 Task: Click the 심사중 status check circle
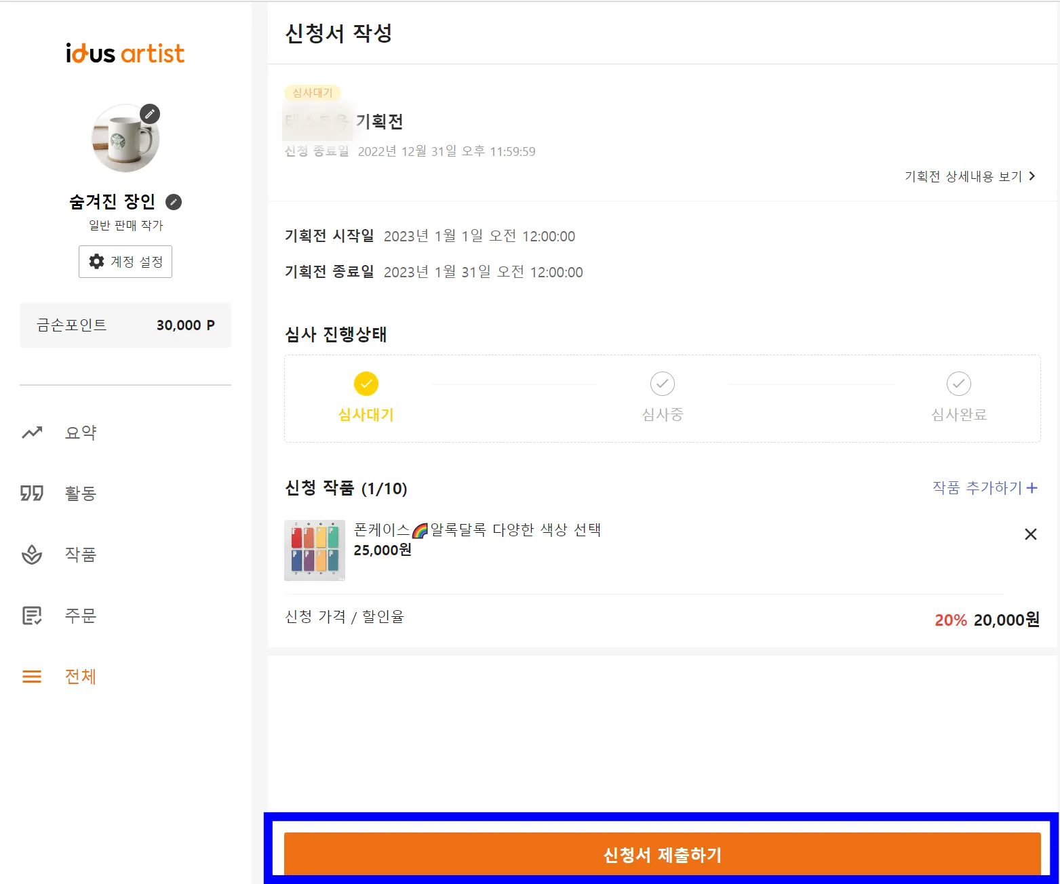[663, 384]
